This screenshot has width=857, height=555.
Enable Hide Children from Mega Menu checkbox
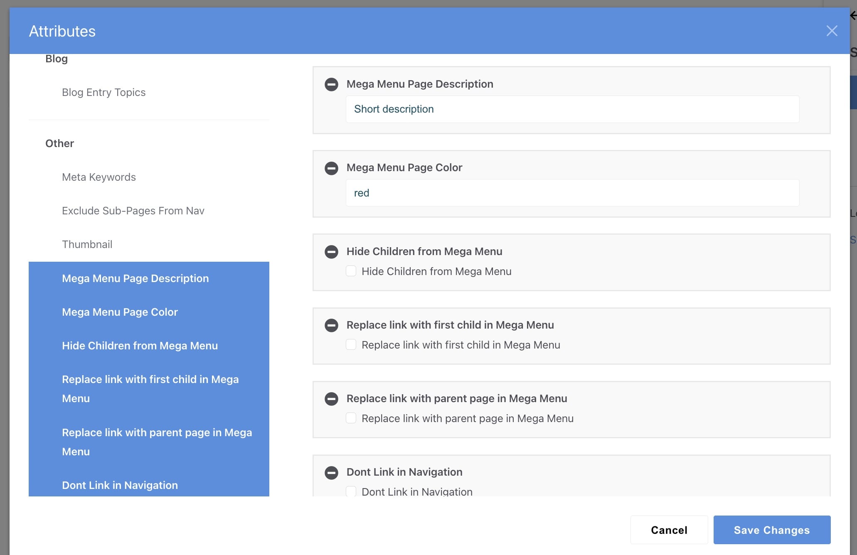pyautogui.click(x=351, y=271)
